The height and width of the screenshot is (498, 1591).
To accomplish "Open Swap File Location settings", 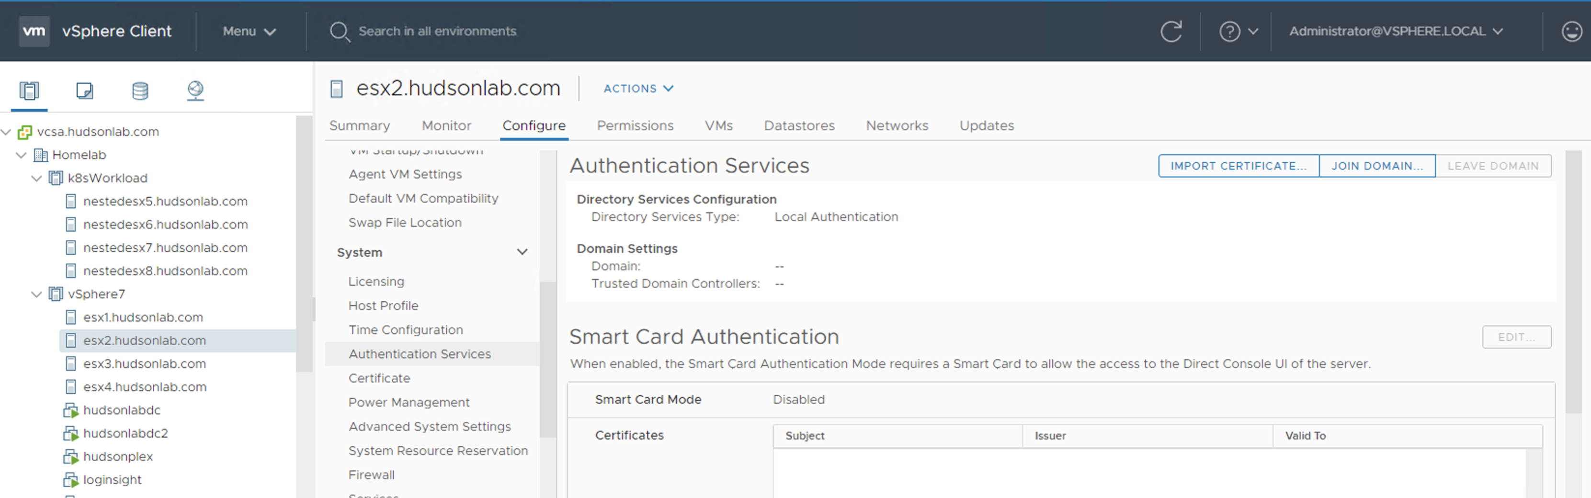I will (x=405, y=223).
